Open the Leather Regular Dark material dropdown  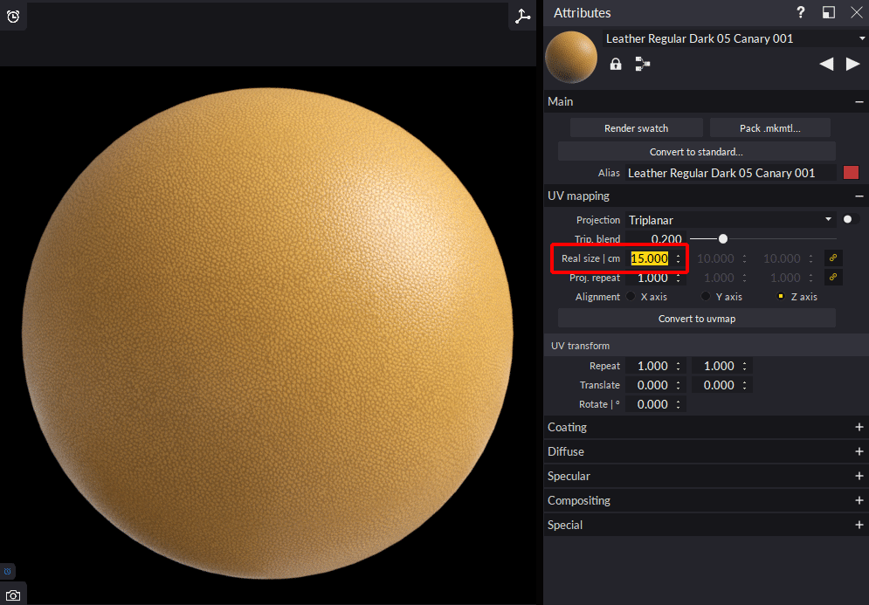(x=734, y=38)
